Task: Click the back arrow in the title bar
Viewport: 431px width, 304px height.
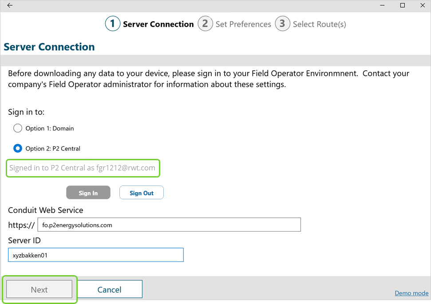Action: tap(10, 5)
